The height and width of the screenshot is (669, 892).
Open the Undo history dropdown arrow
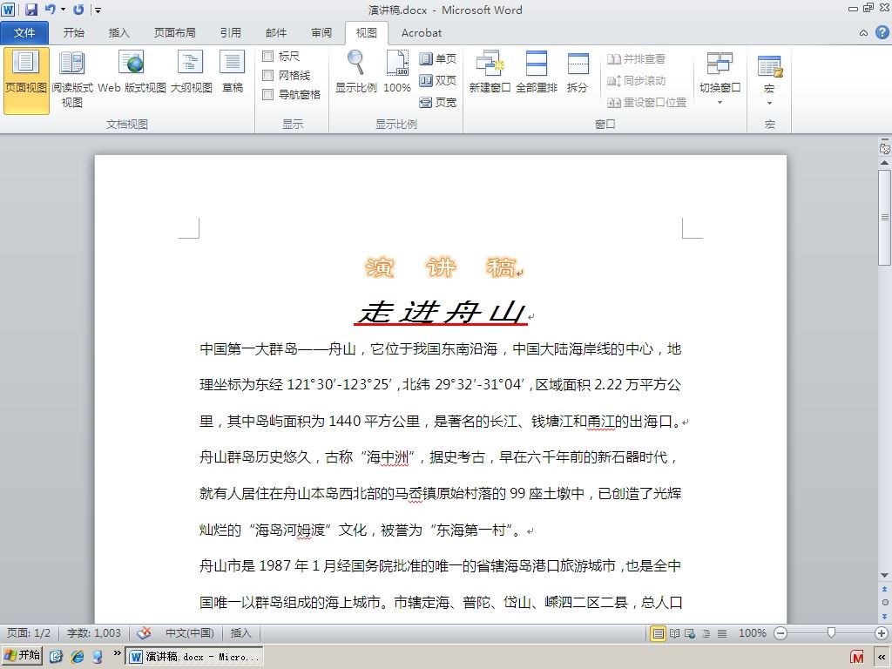coord(63,10)
